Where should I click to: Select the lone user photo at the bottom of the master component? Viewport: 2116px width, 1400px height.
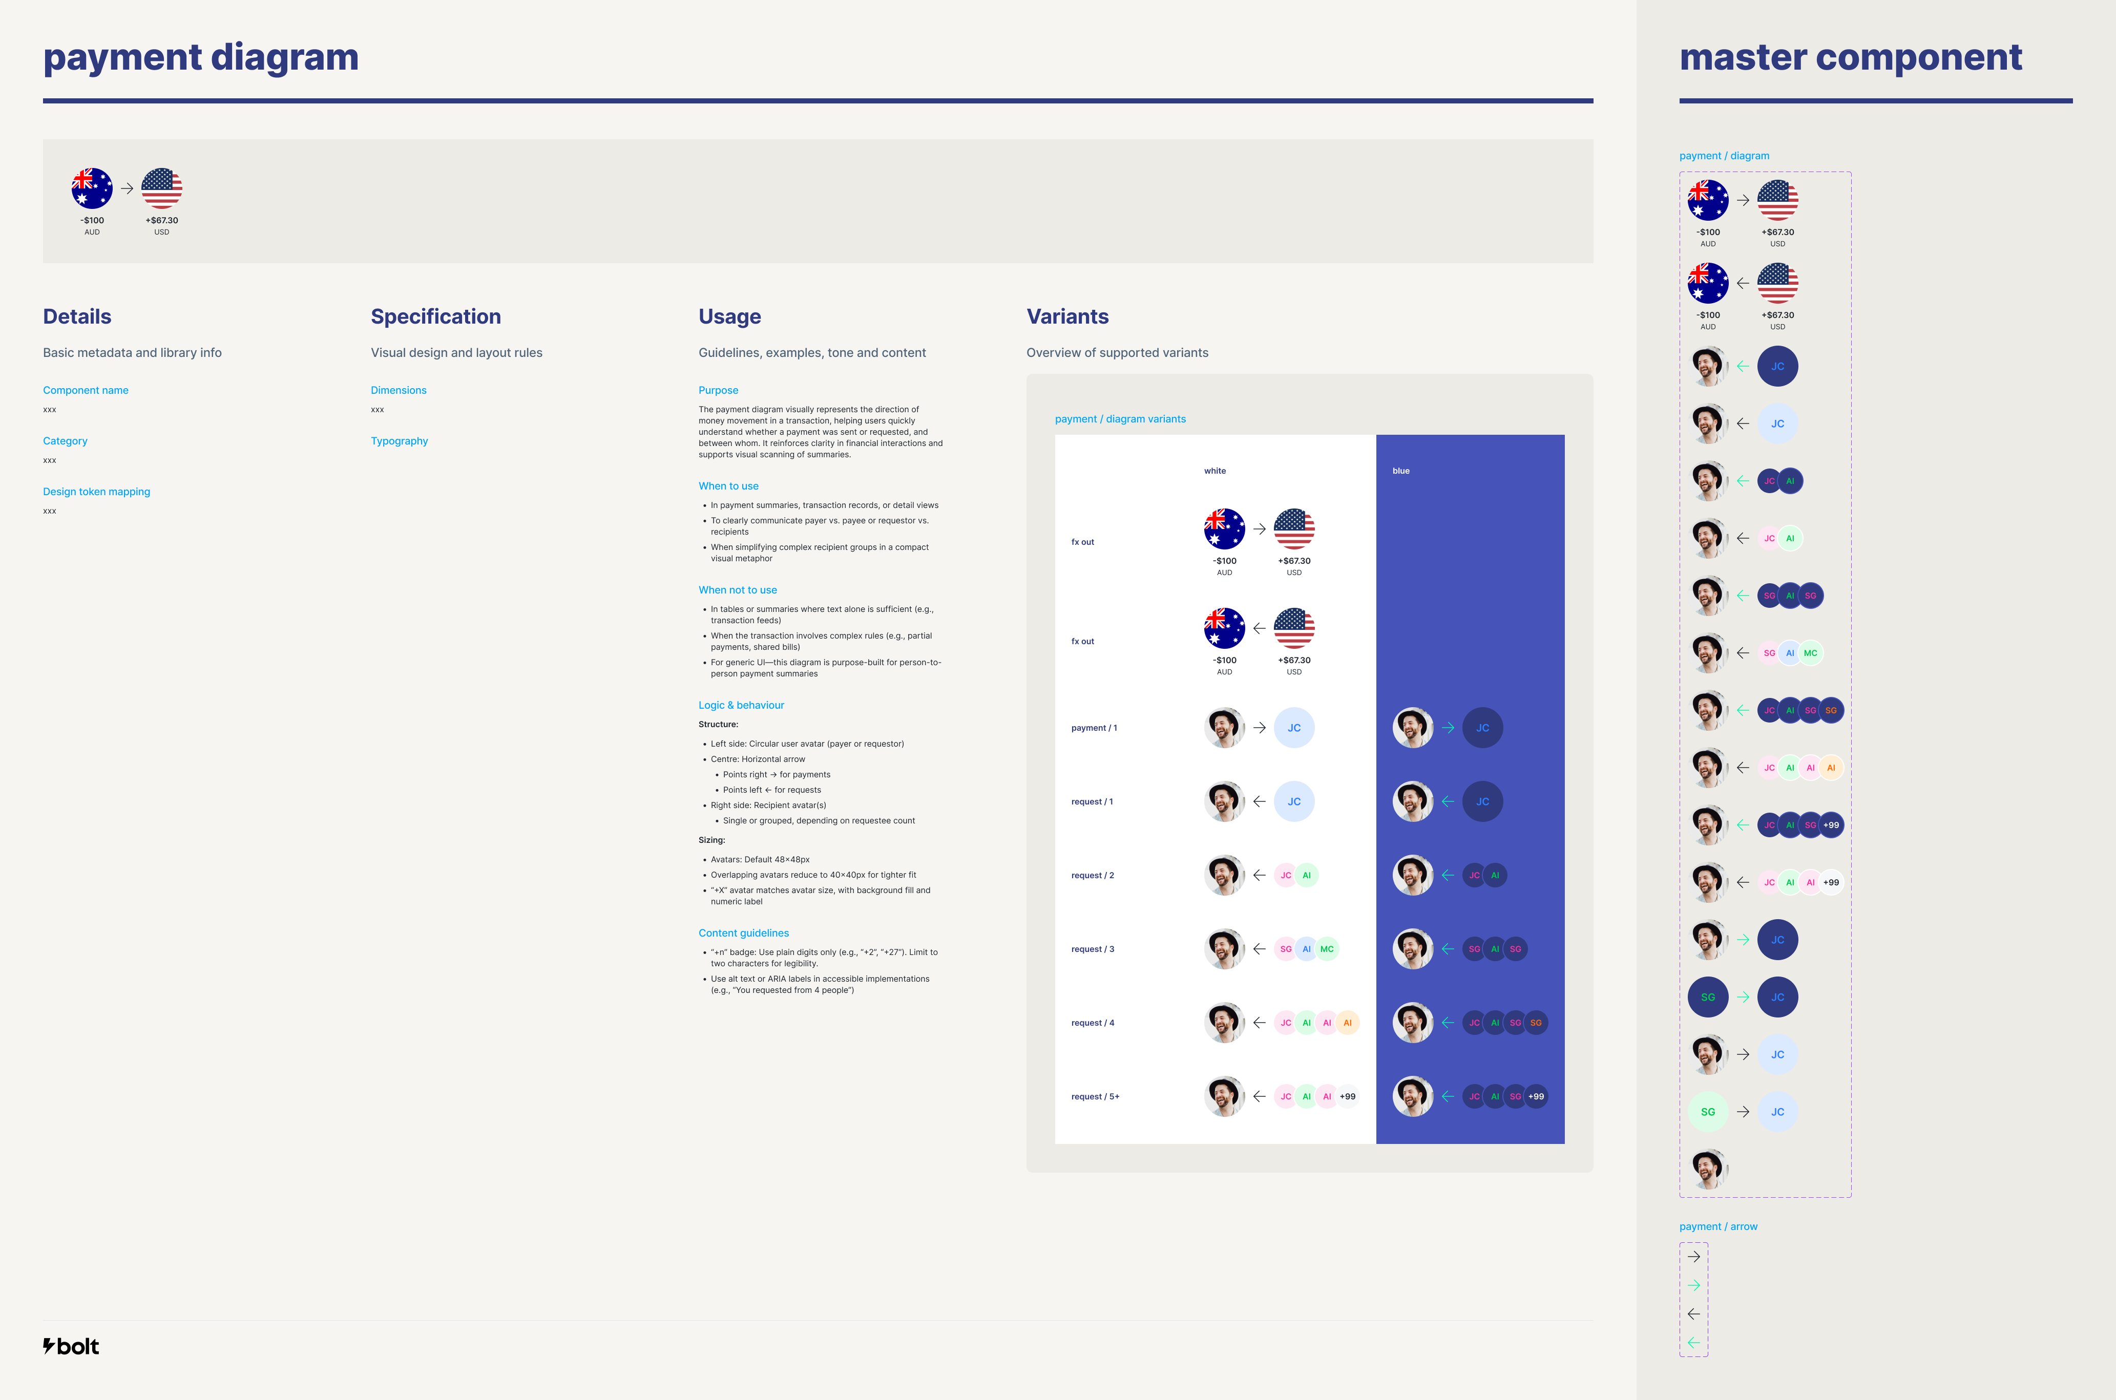[1709, 1169]
